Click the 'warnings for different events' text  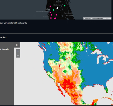(15, 23)
